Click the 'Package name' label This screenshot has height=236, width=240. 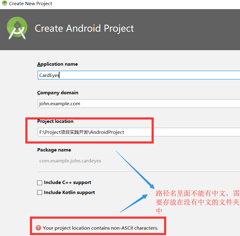pos(54,150)
